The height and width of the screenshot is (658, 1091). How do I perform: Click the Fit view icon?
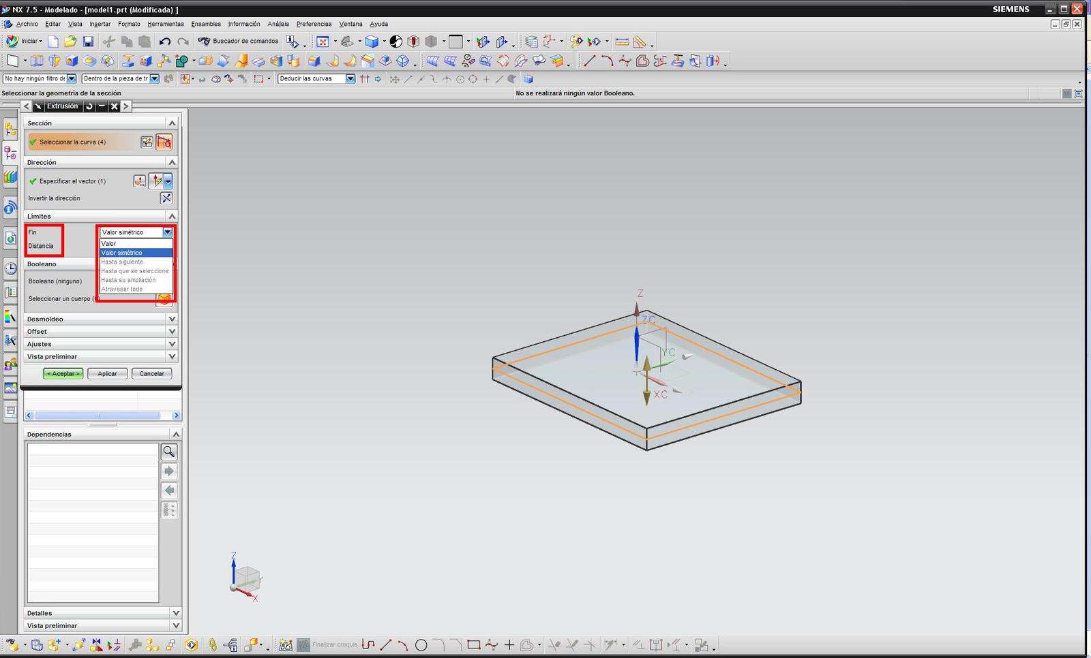coord(323,42)
